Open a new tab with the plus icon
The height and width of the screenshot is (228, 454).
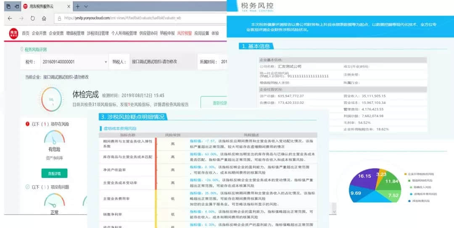[x=77, y=7]
